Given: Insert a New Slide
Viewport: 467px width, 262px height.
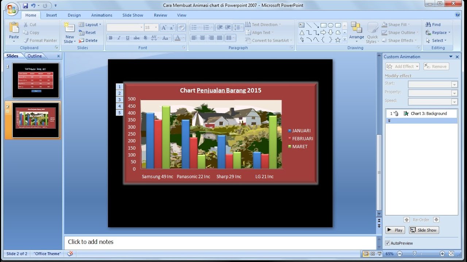Looking at the screenshot, I should click(x=70, y=33).
